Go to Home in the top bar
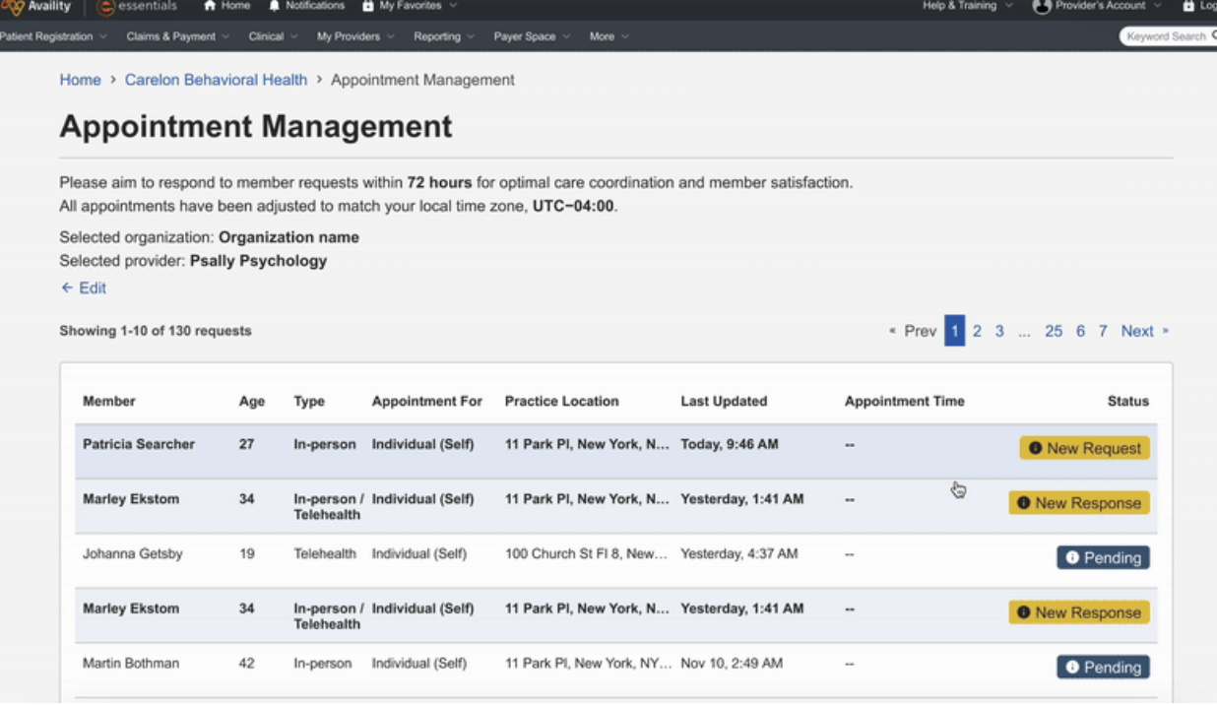The height and width of the screenshot is (705, 1217). [x=226, y=6]
